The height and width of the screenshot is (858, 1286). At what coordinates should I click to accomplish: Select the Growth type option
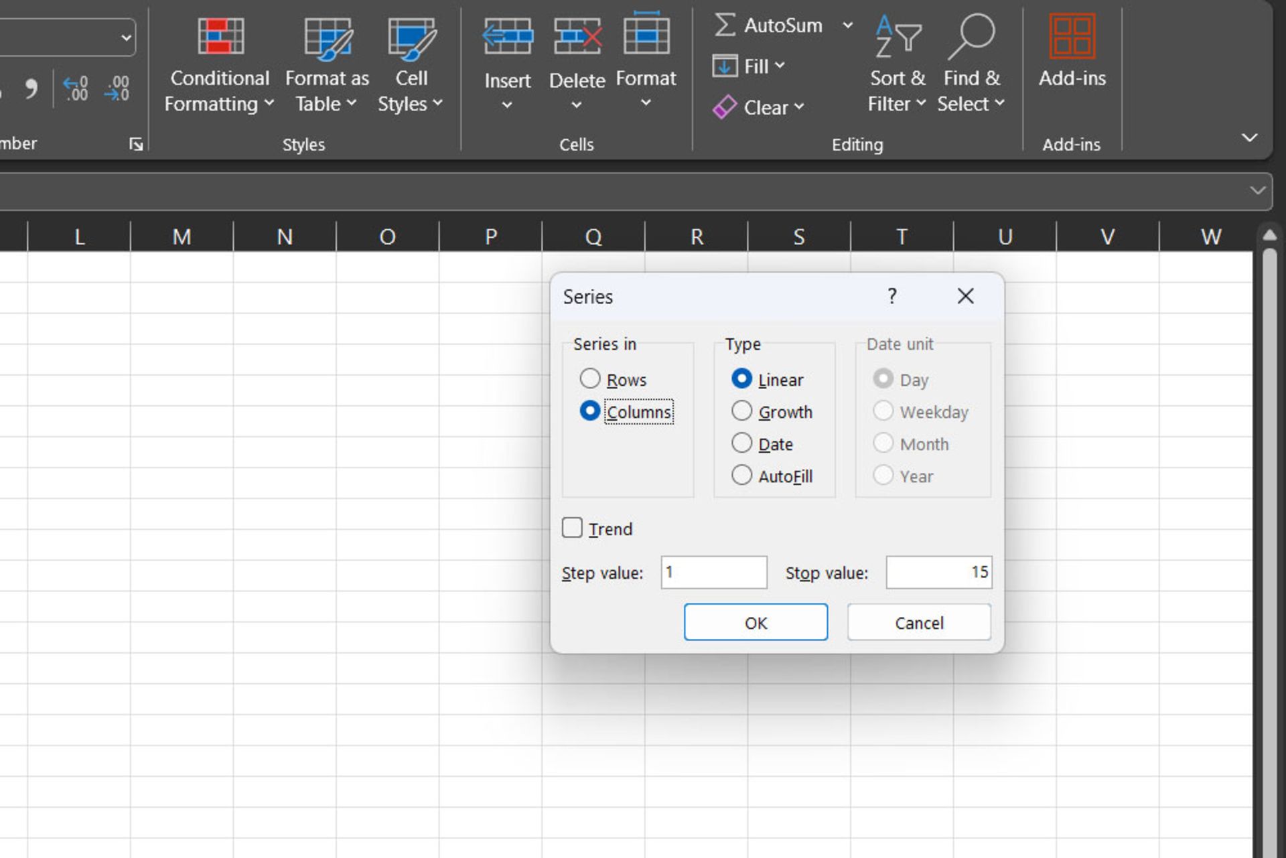click(741, 411)
